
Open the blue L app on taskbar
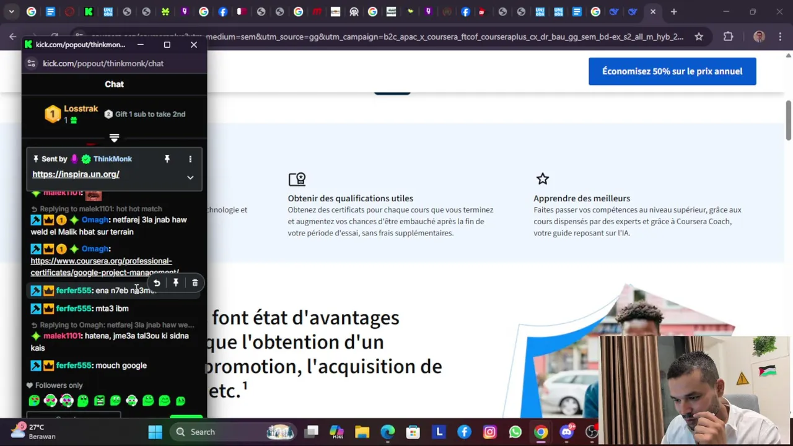click(x=439, y=432)
